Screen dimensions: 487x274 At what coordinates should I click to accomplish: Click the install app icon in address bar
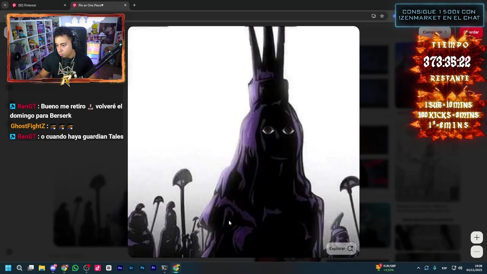[374, 16]
